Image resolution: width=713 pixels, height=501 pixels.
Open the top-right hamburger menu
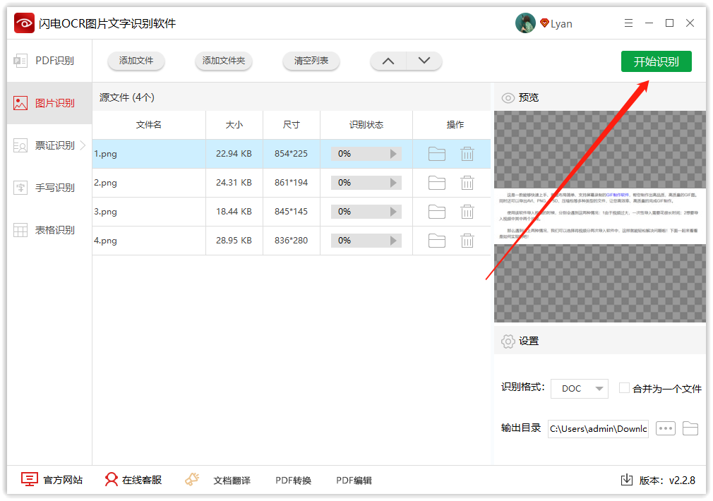pos(628,23)
